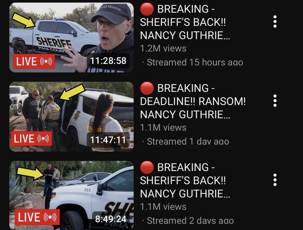This screenshot has height=230, width=303.
Task: Click the 1.2M views text
Action: coord(163,48)
